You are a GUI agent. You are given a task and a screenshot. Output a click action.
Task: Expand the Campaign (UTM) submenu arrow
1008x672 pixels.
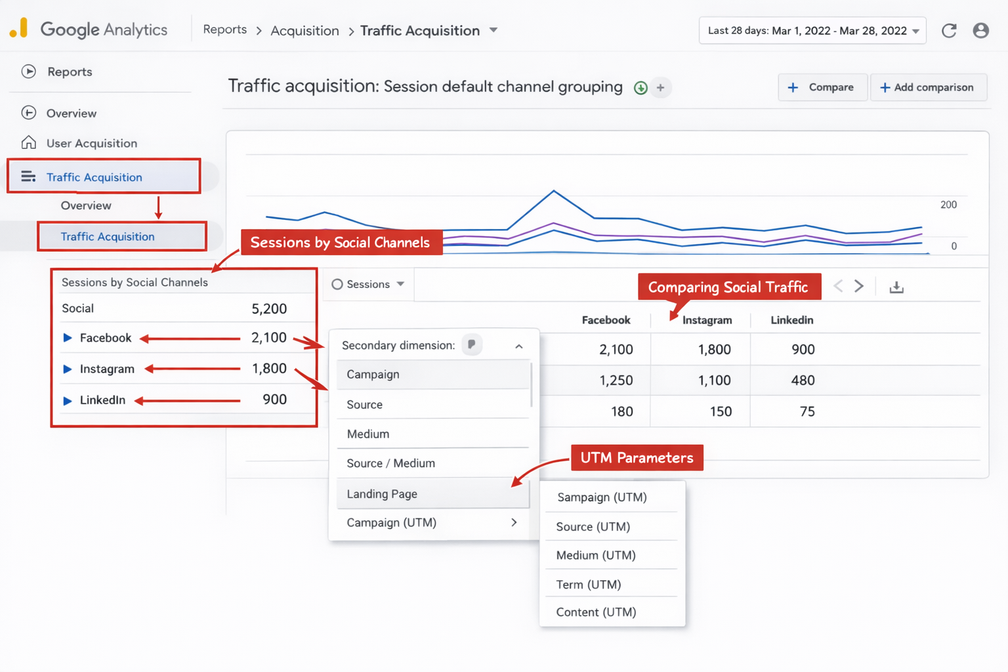tap(514, 523)
